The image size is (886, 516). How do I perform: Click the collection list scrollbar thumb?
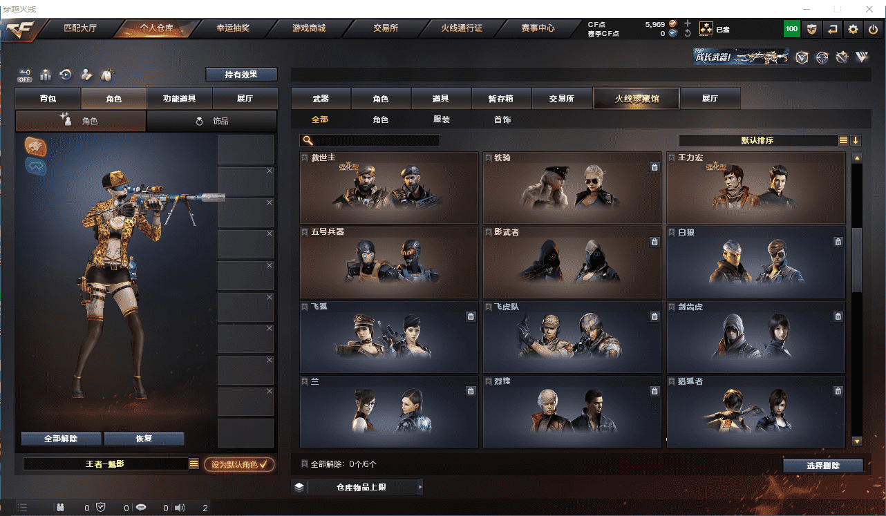tap(857, 260)
